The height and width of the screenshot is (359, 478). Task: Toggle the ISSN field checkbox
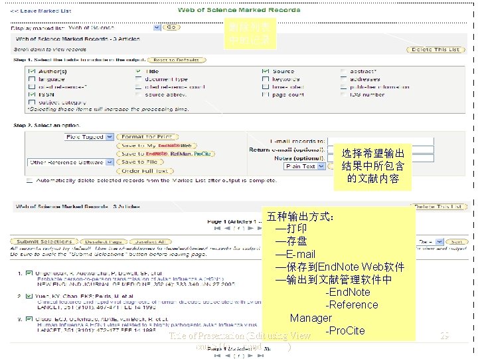point(32,94)
